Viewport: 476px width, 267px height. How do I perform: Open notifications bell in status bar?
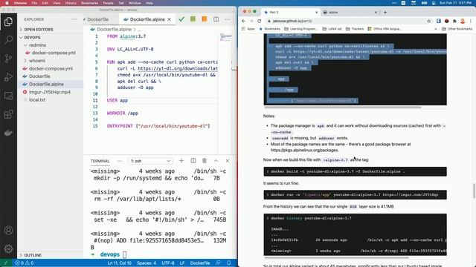pyautogui.click(x=229, y=263)
